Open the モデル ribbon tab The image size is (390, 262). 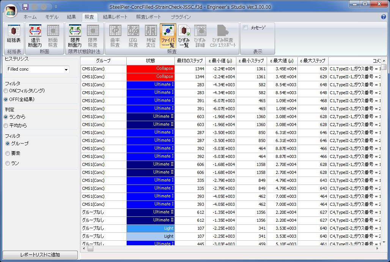pyautogui.click(x=52, y=17)
